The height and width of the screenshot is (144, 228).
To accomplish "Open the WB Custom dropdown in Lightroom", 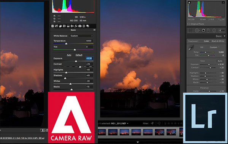I will (x=215, y=47).
